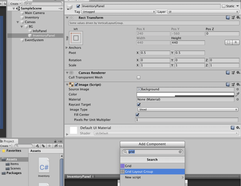Image resolution: width=241 pixels, height=186 pixels.
Task: Collapse the Rect Transform component
Action: 67,18
